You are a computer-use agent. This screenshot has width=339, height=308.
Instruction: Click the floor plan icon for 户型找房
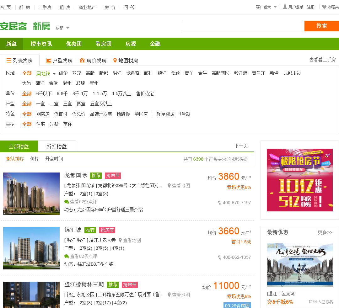pos(49,61)
